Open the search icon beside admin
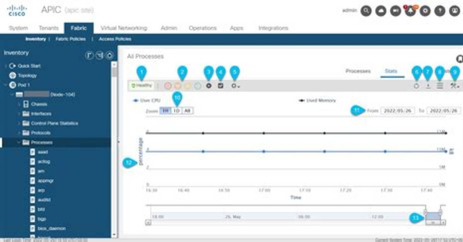Viewport: 463px width, 242px height. click(366, 11)
